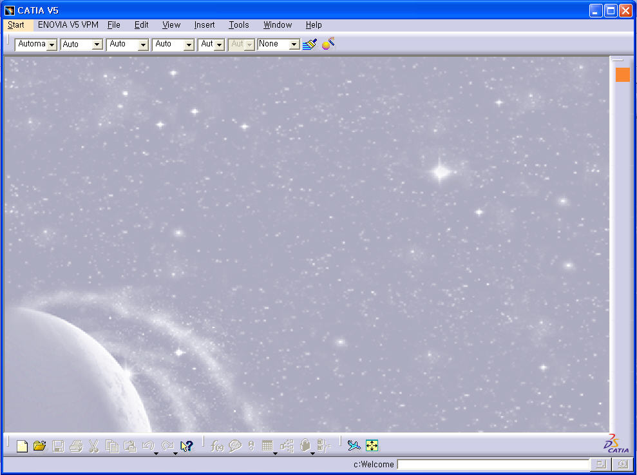Click the What's This help cursor icon
This screenshot has height=475, width=637.
[187, 446]
